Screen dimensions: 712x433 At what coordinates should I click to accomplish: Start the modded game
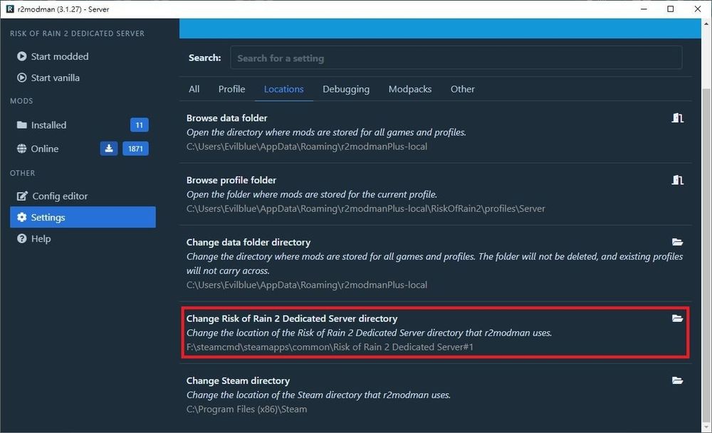(x=59, y=56)
